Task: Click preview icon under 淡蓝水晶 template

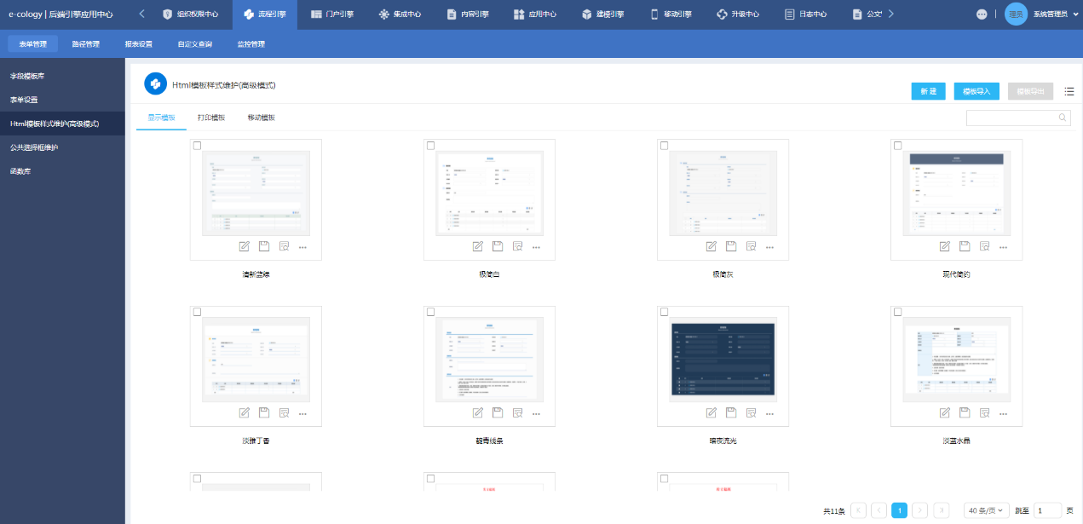Action: [985, 413]
